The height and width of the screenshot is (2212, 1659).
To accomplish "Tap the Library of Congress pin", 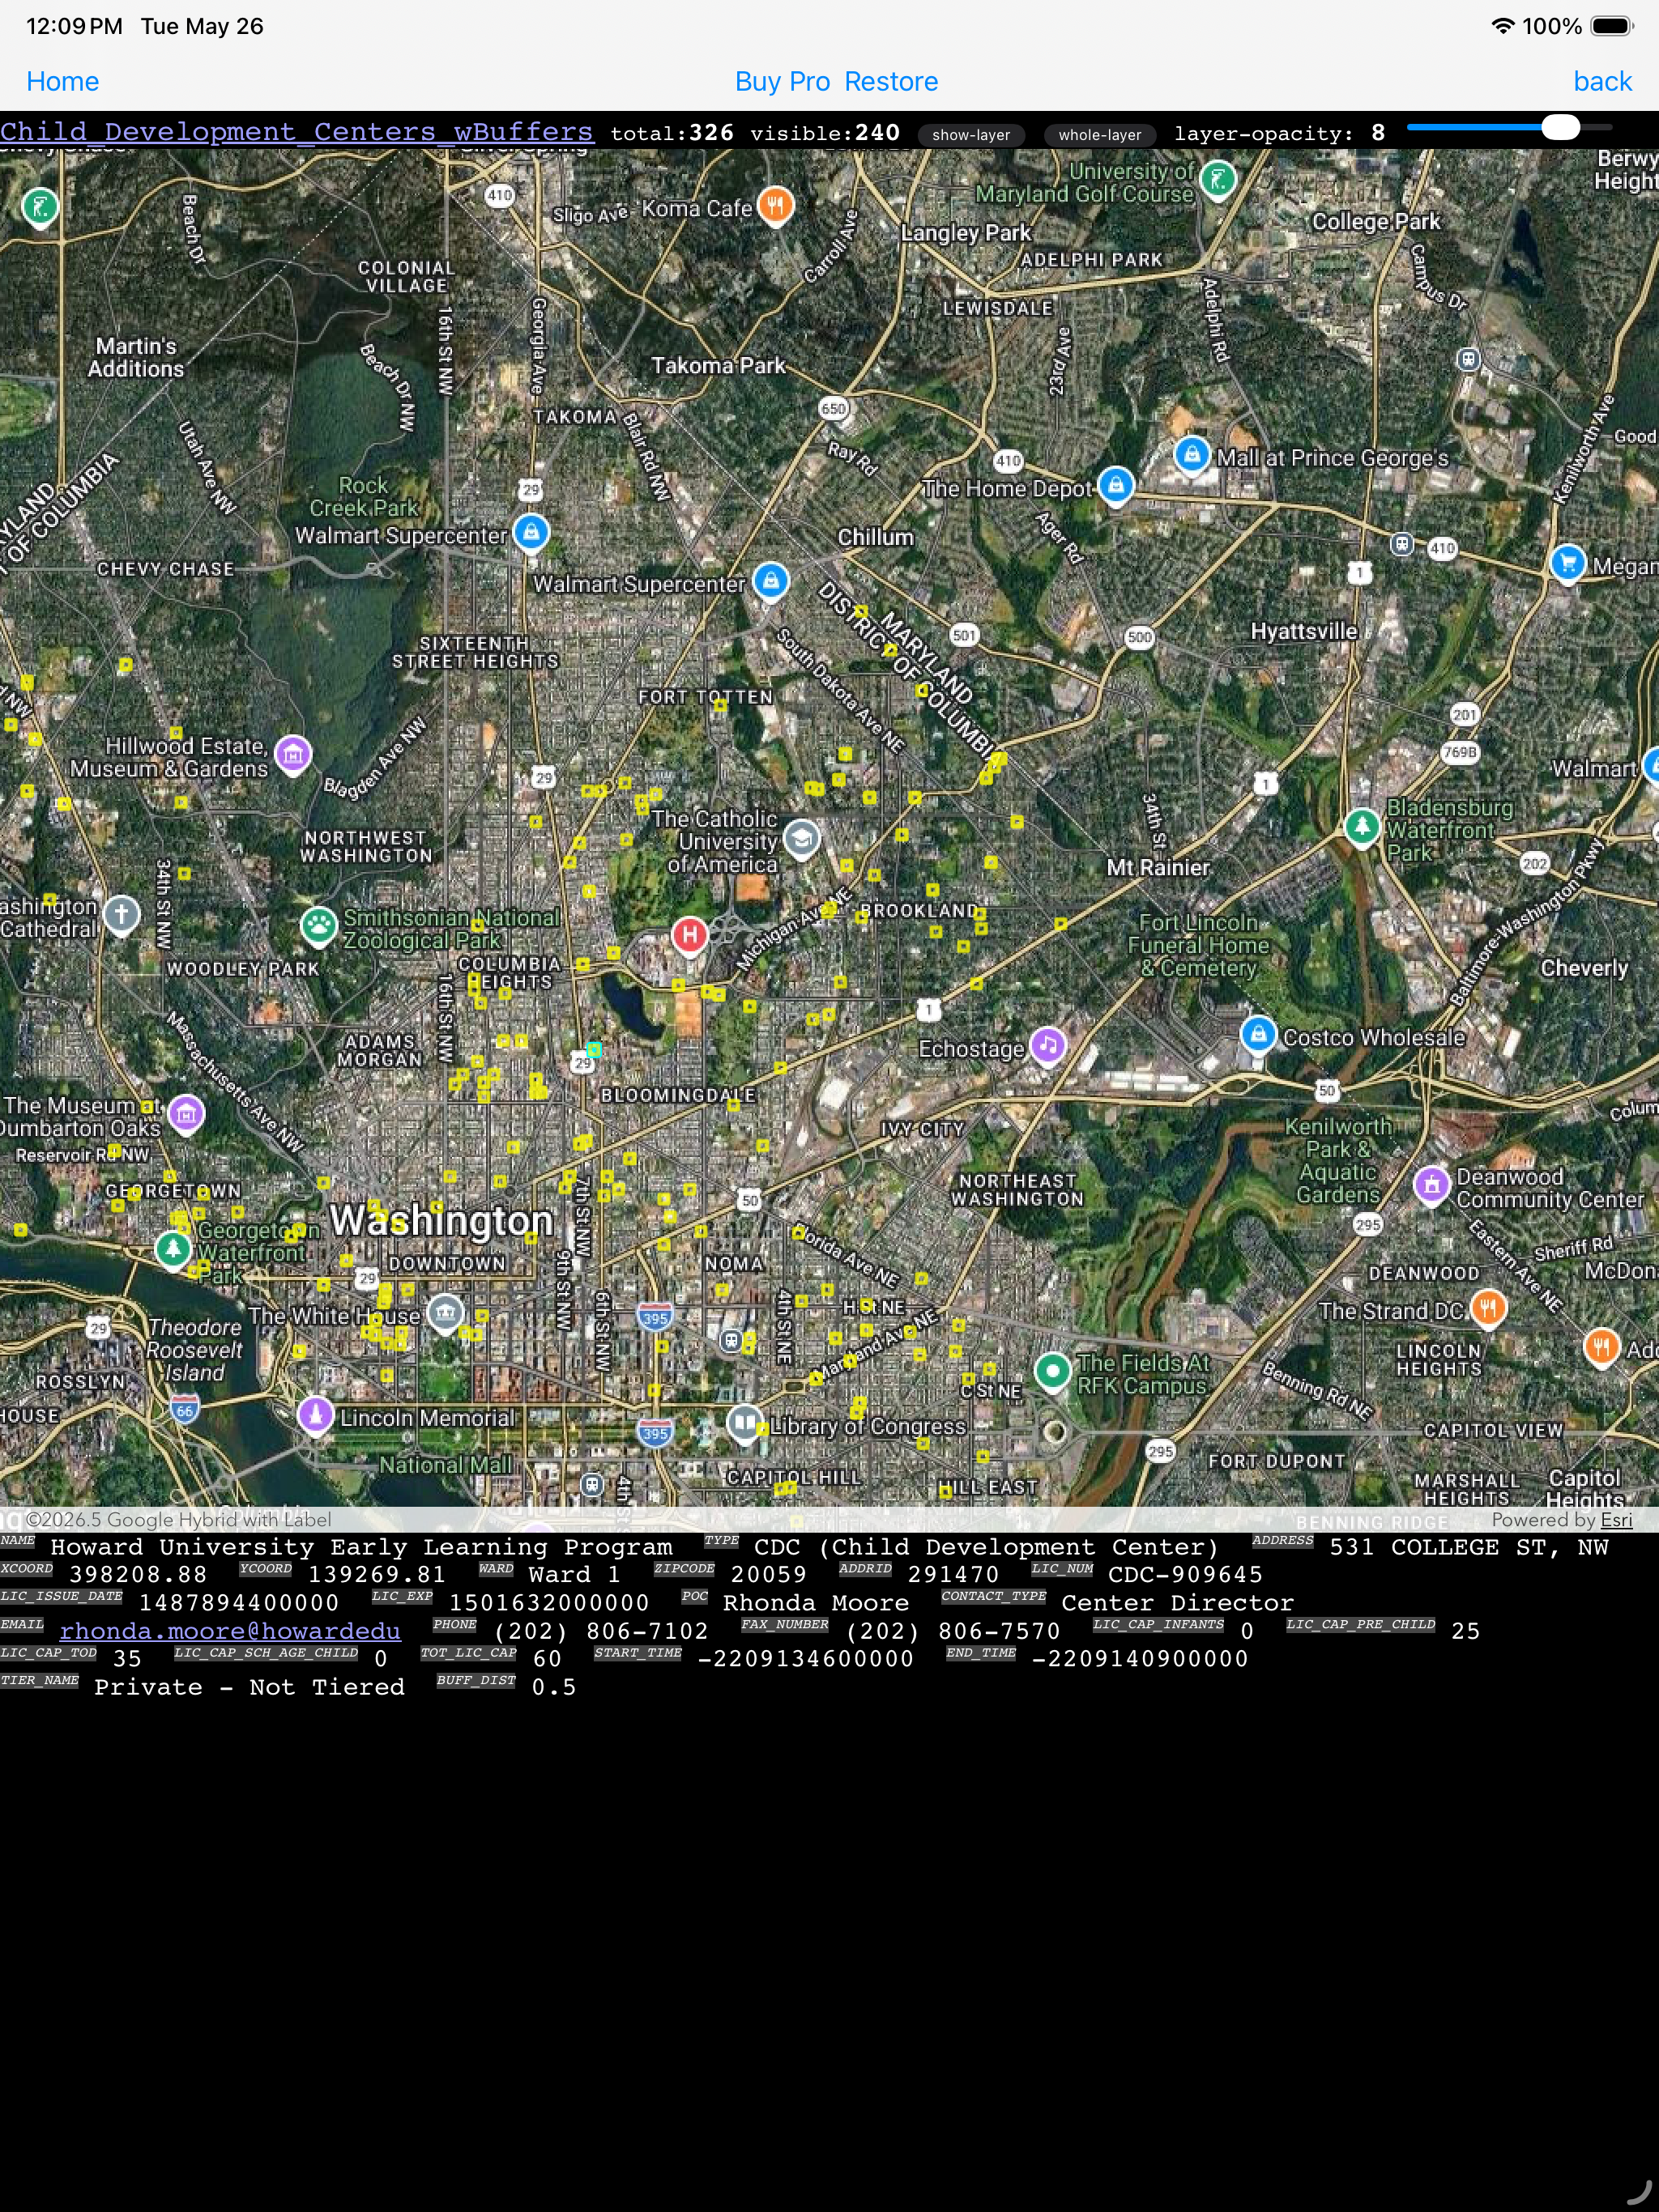I will click(x=744, y=1424).
